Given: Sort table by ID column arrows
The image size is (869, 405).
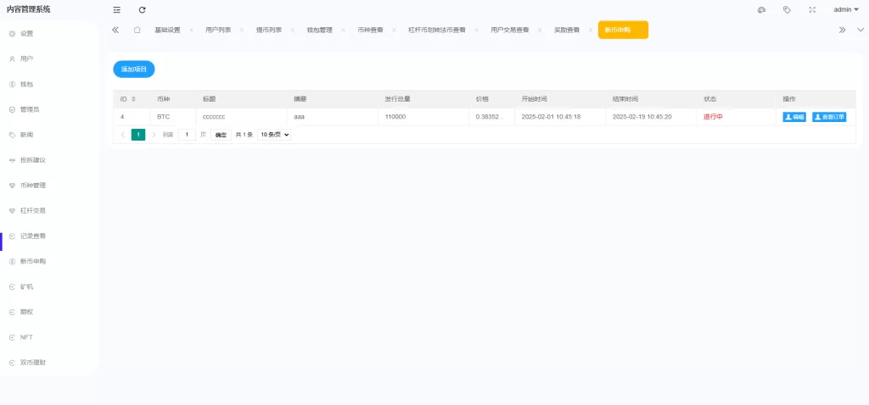Looking at the screenshot, I should [x=133, y=99].
